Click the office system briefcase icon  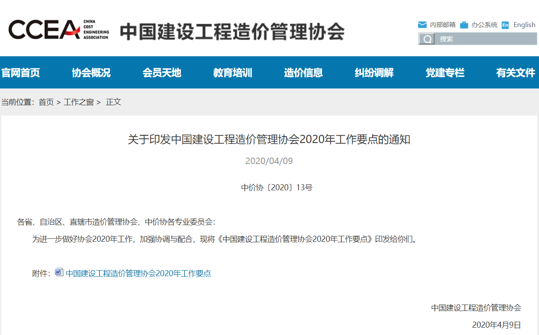(464, 24)
